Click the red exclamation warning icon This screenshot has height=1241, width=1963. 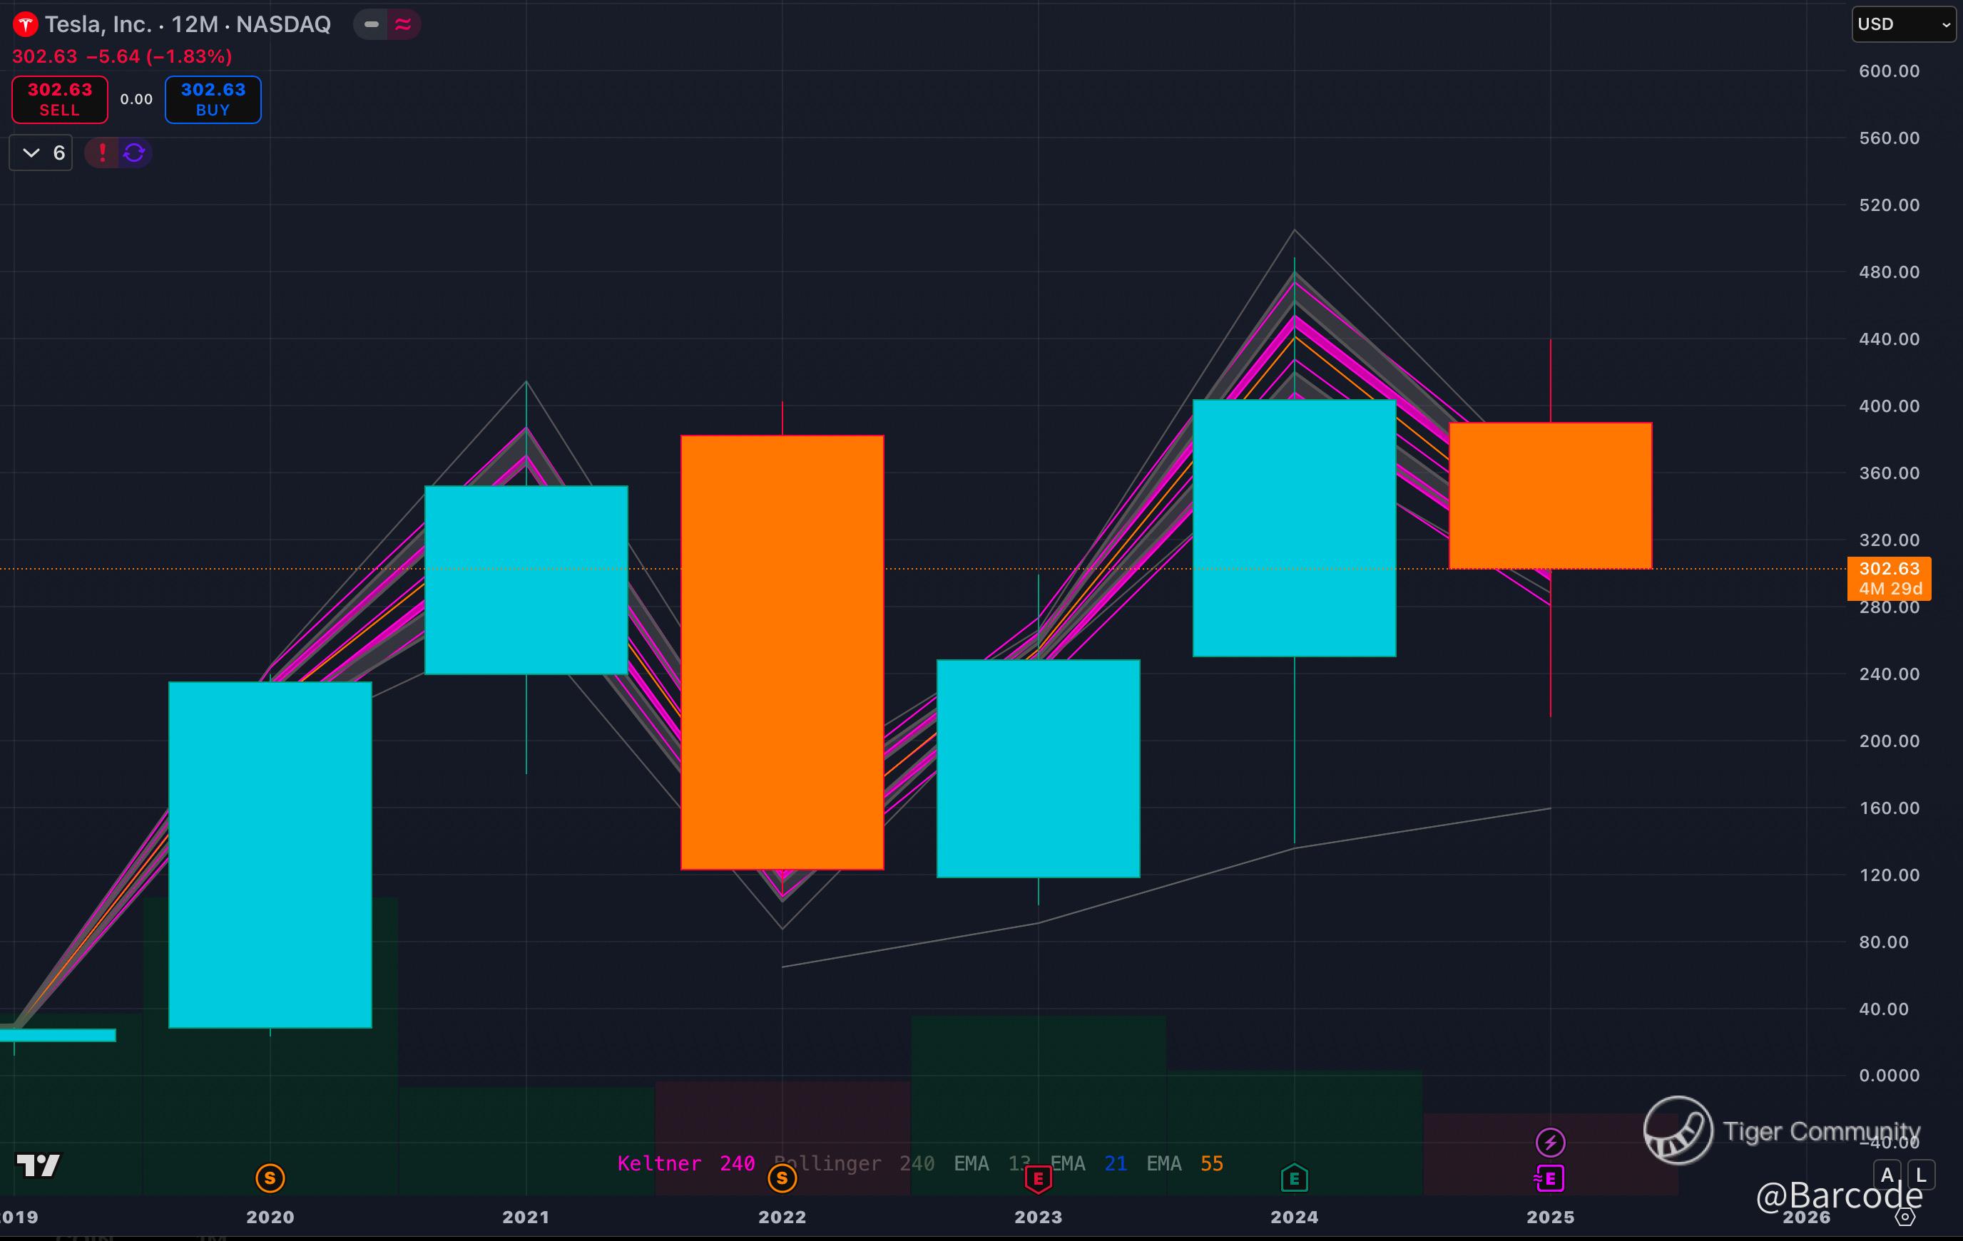102,153
